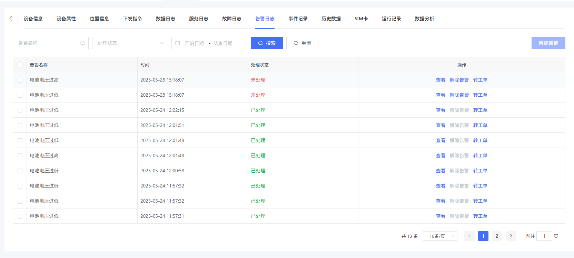Click the magnifier icon in alarm name field

[x=82, y=43]
